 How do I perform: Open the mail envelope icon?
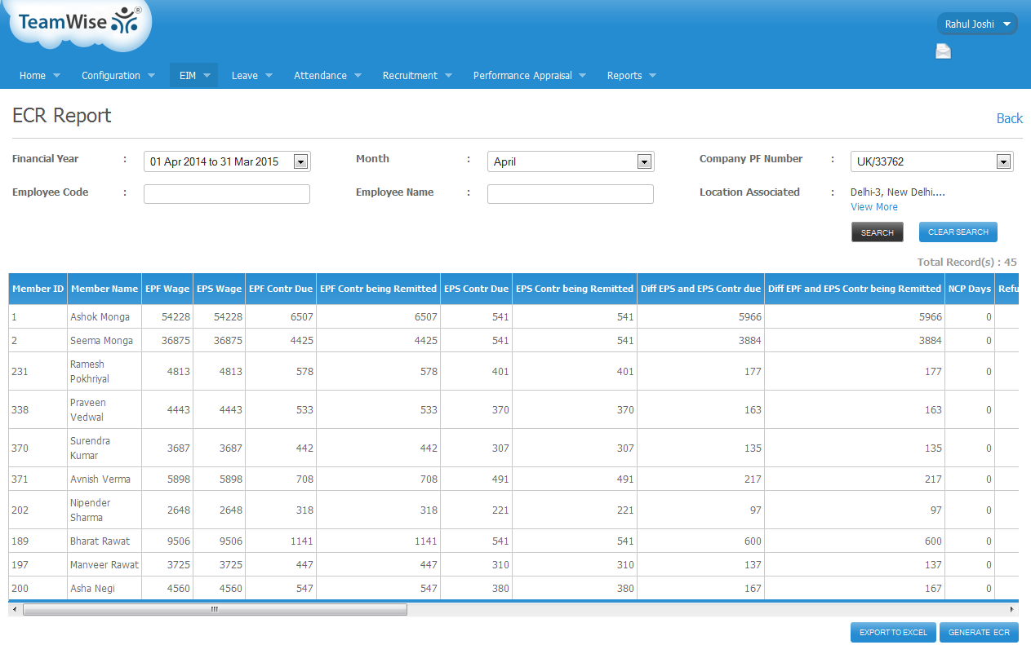[x=943, y=52]
